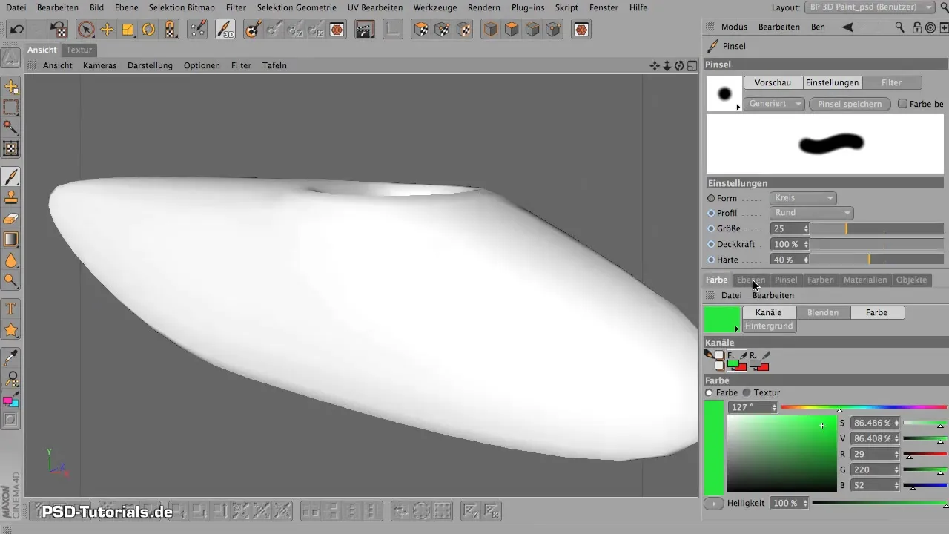Select the Brush tool in left palette
Viewport: 949px width, 534px height.
[11, 177]
